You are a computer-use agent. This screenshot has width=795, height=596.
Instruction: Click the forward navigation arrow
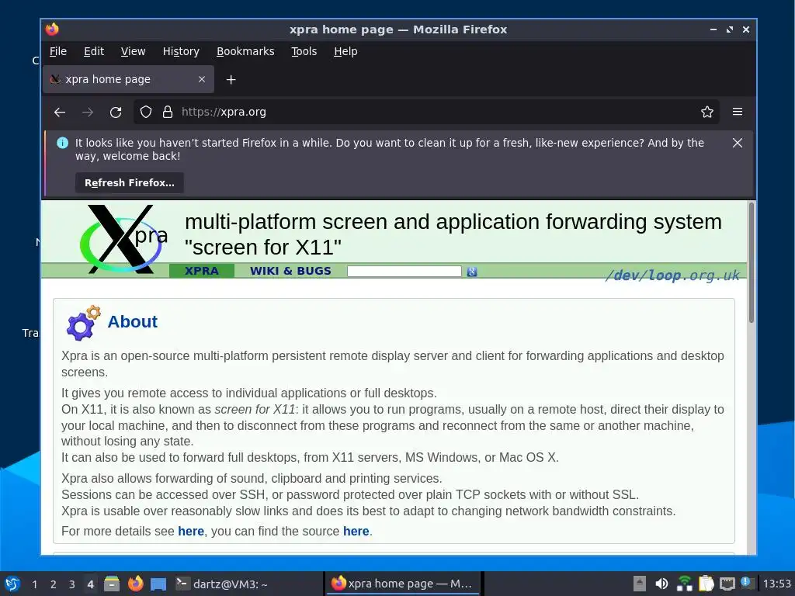[x=88, y=112]
